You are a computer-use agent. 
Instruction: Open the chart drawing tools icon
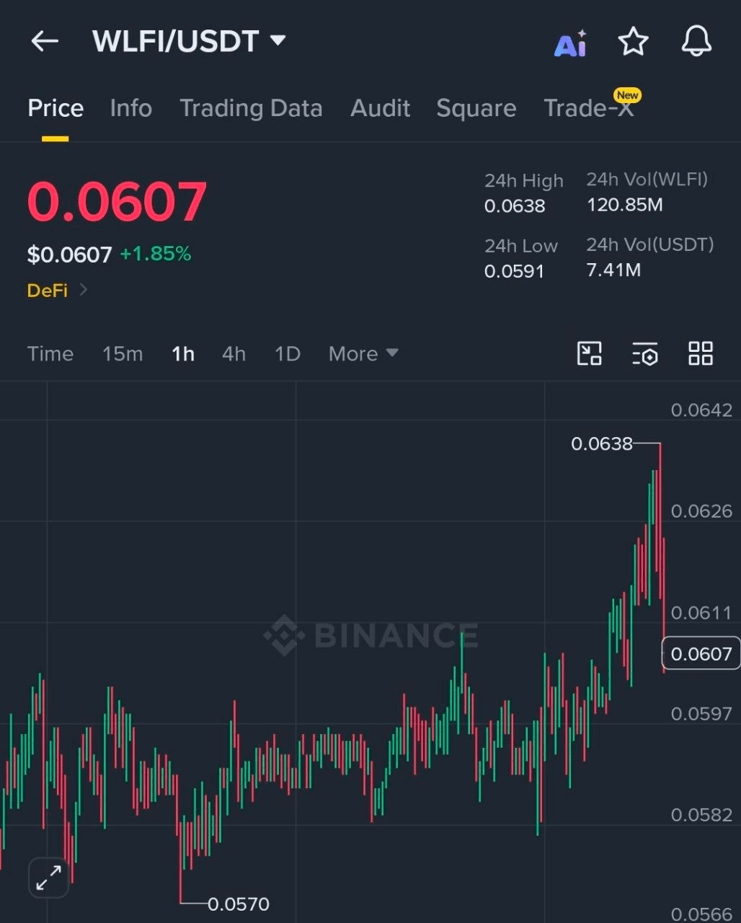(x=590, y=353)
